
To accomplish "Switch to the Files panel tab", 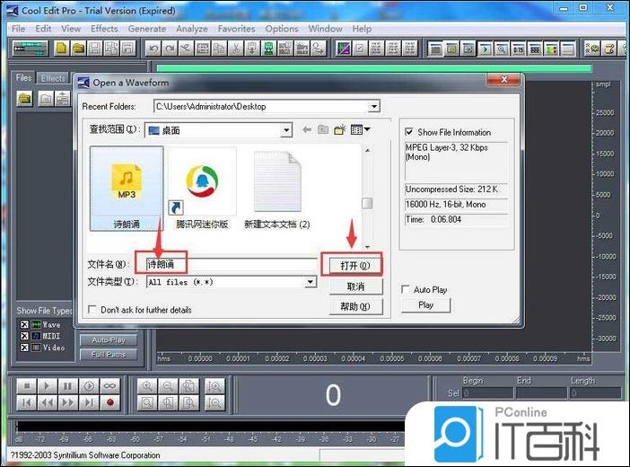I will pyautogui.click(x=23, y=77).
